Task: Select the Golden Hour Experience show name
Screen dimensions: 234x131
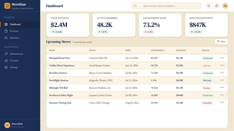Action: coord(62,65)
